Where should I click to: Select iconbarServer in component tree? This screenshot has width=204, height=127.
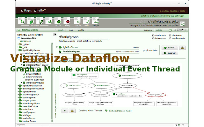29,121
